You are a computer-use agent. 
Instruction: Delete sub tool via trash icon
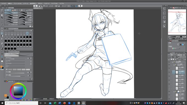[32, 26]
